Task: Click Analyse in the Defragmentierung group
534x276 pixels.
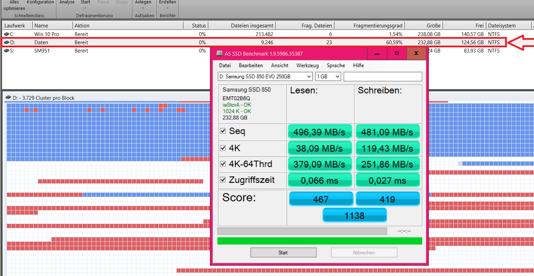Action: [67, 2]
